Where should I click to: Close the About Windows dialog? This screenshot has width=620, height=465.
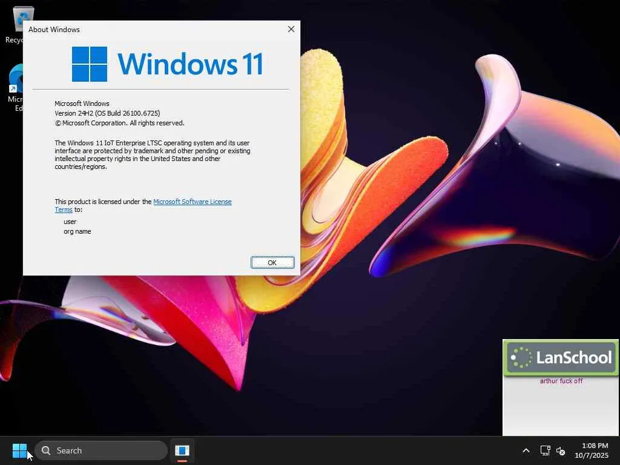tap(291, 29)
